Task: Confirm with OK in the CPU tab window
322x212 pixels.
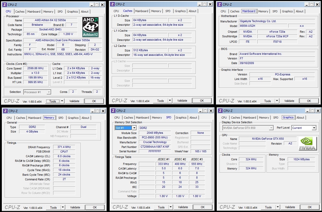Action: tap(94, 101)
